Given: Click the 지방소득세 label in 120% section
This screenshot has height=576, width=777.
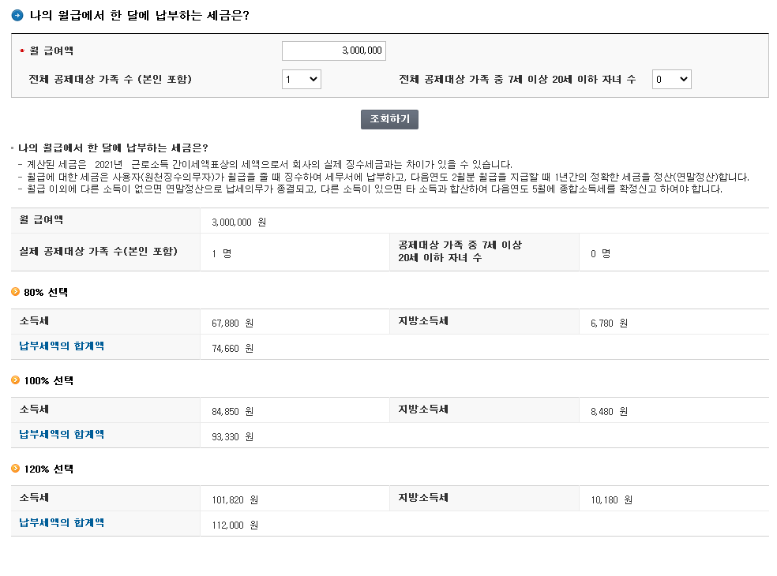Looking at the screenshot, I should [x=423, y=497].
